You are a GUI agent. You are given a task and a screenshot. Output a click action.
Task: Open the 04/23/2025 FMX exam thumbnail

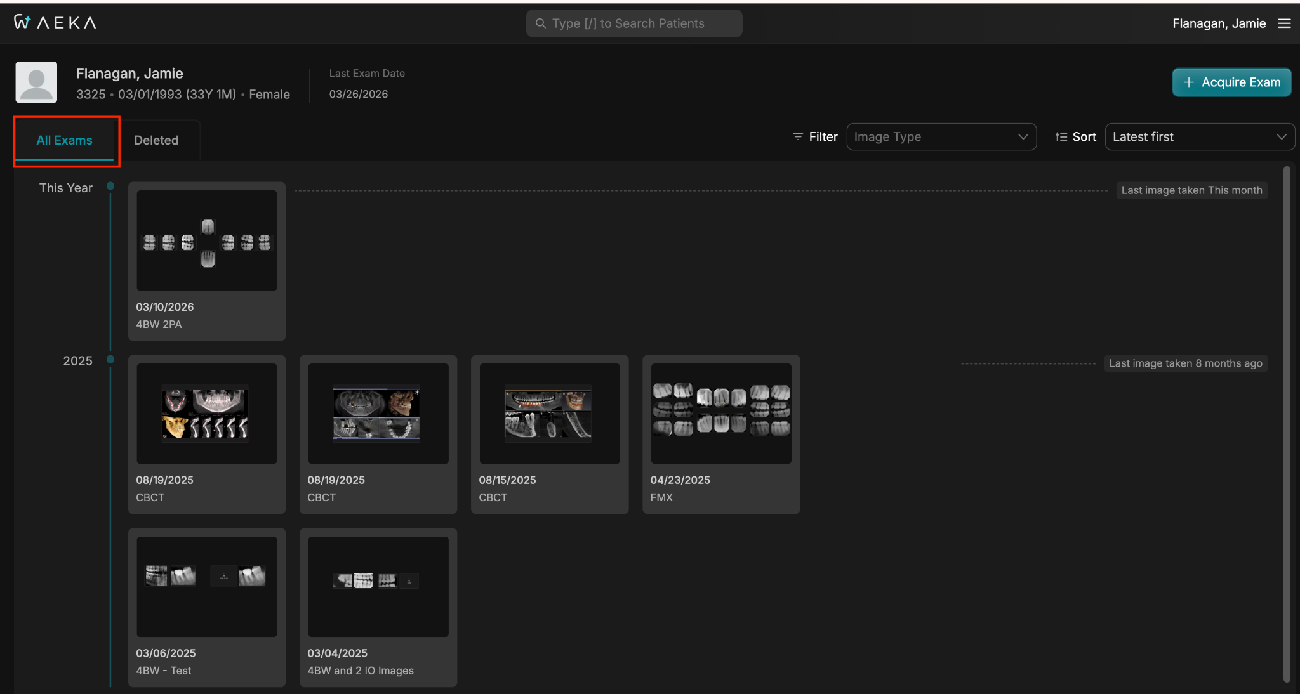(x=721, y=414)
